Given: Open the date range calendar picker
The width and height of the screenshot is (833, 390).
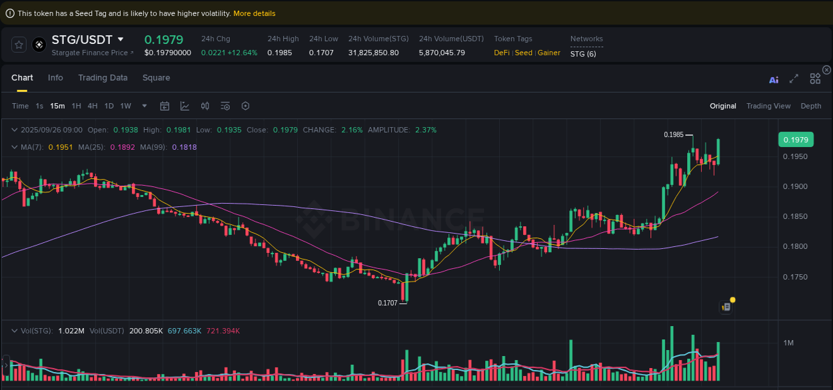Looking at the screenshot, I should coord(165,106).
